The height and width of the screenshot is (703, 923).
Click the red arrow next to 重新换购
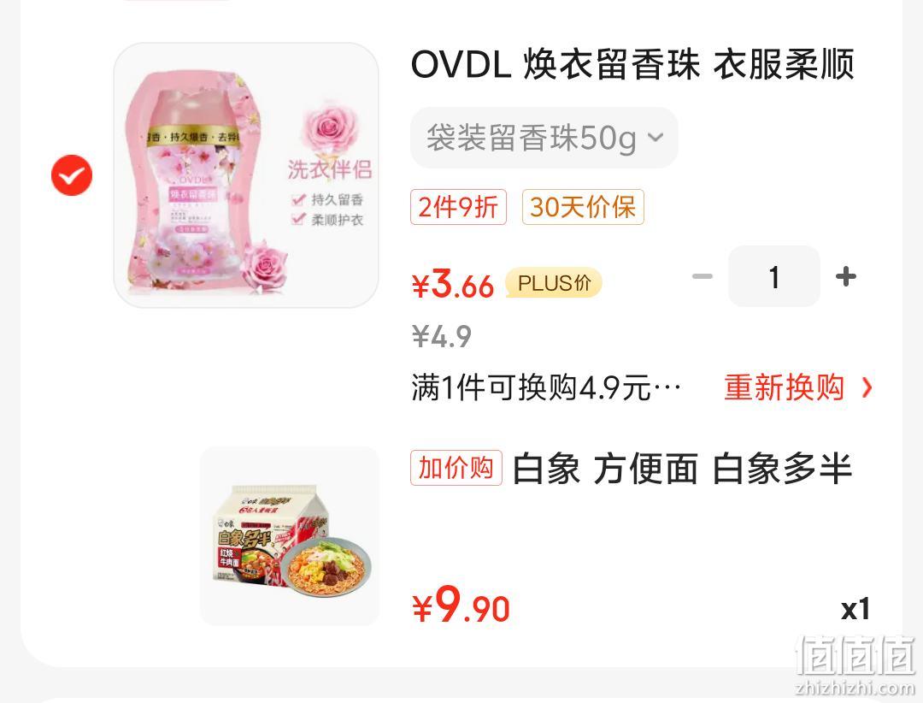867,387
